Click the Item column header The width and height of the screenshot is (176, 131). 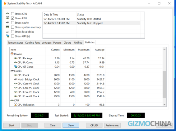tap(27, 50)
